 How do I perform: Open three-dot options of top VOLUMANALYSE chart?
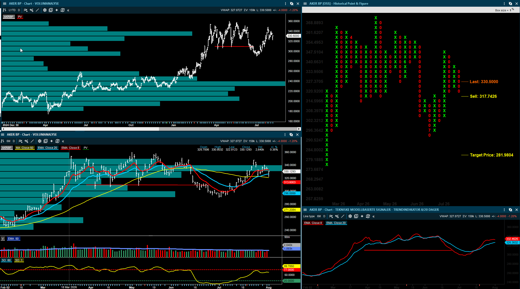click(x=286, y=4)
